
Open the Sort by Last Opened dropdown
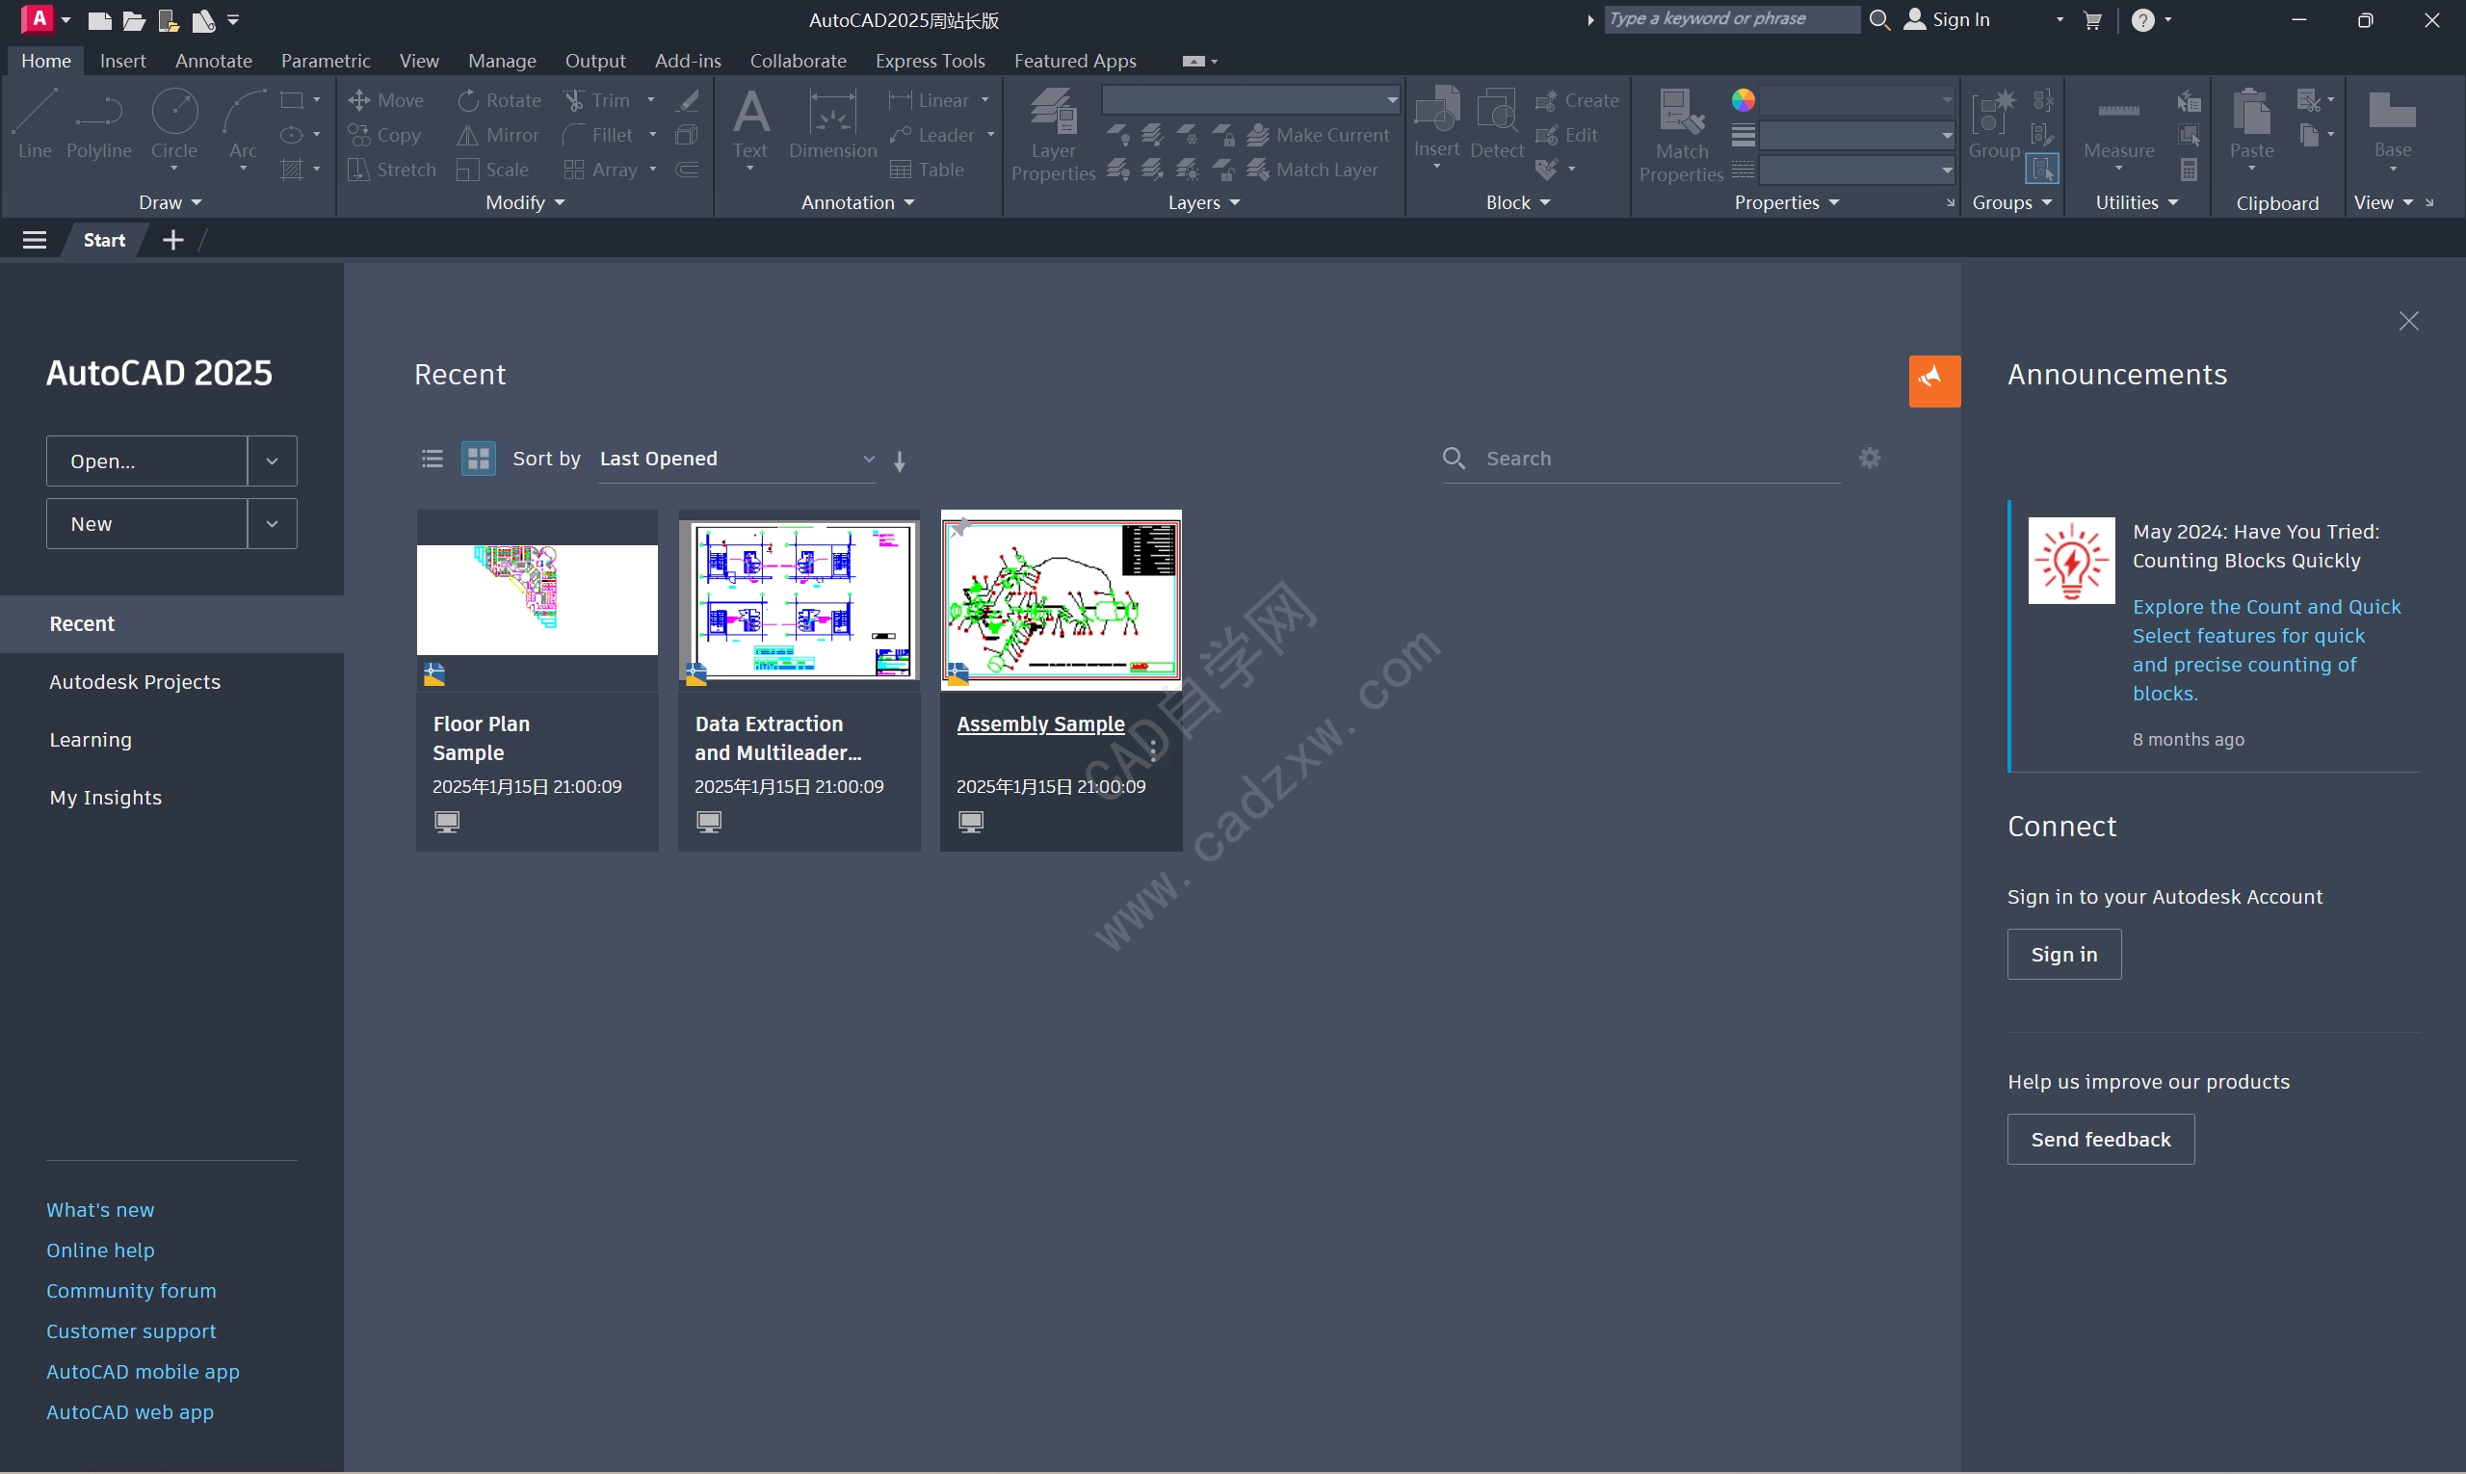pyautogui.click(x=737, y=459)
